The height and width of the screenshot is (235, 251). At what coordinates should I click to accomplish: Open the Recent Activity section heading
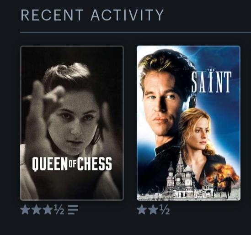click(92, 15)
